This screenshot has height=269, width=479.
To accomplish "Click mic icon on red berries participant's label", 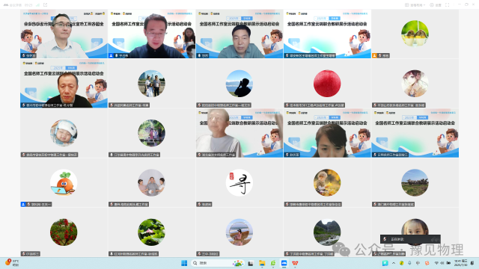I will [x=23, y=254].
